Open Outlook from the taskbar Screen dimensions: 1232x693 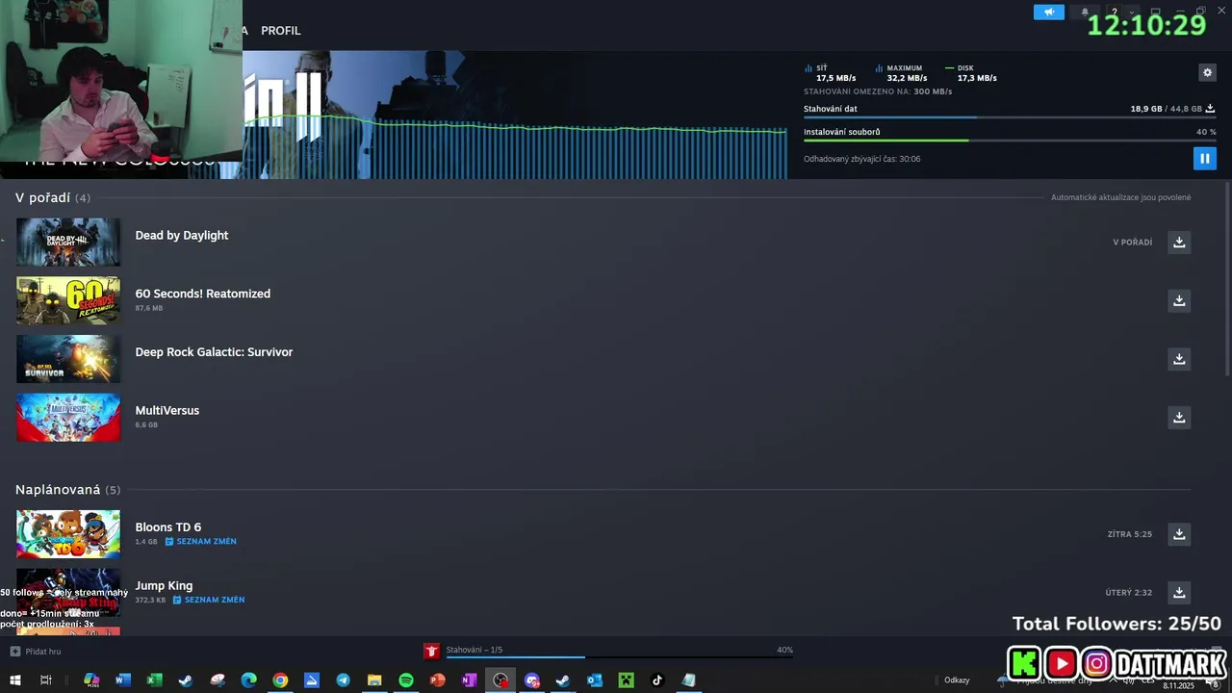[x=595, y=680]
